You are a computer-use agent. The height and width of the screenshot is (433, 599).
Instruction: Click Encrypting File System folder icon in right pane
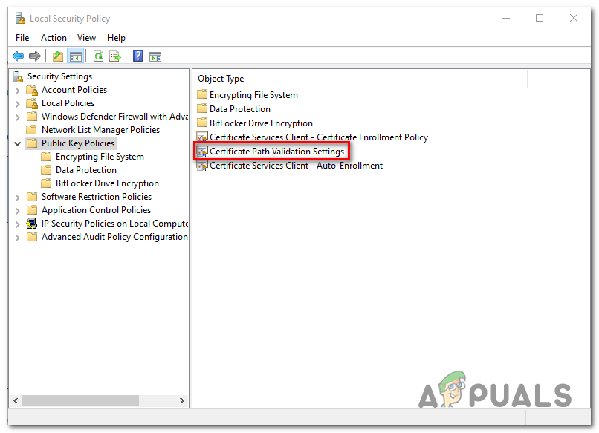pos(202,94)
